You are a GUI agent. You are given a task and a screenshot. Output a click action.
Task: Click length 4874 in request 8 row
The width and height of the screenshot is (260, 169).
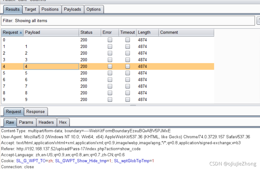(142, 93)
